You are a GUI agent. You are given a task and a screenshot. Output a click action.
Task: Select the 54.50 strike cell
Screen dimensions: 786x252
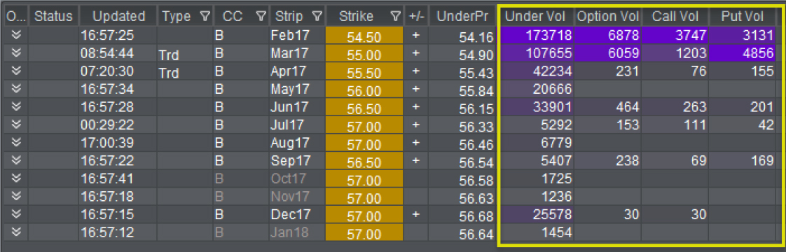(364, 36)
